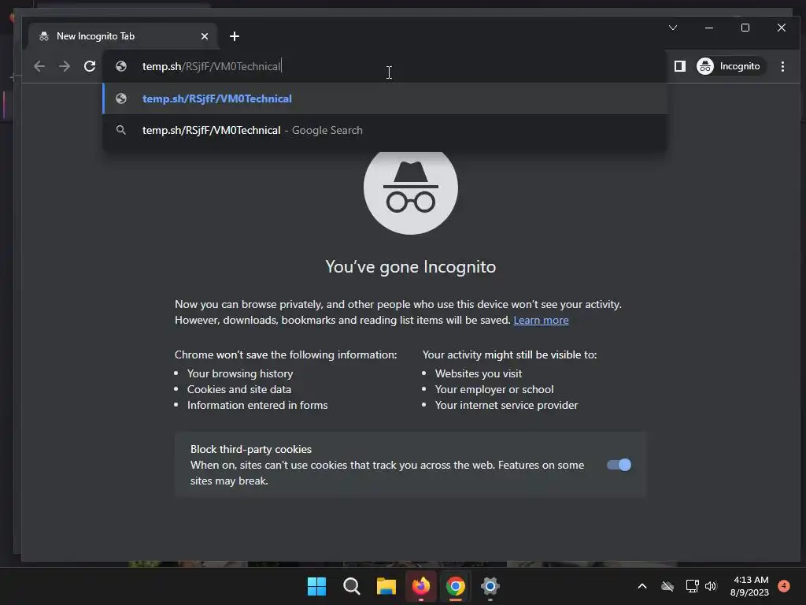Open taskbar Search

tap(352, 586)
